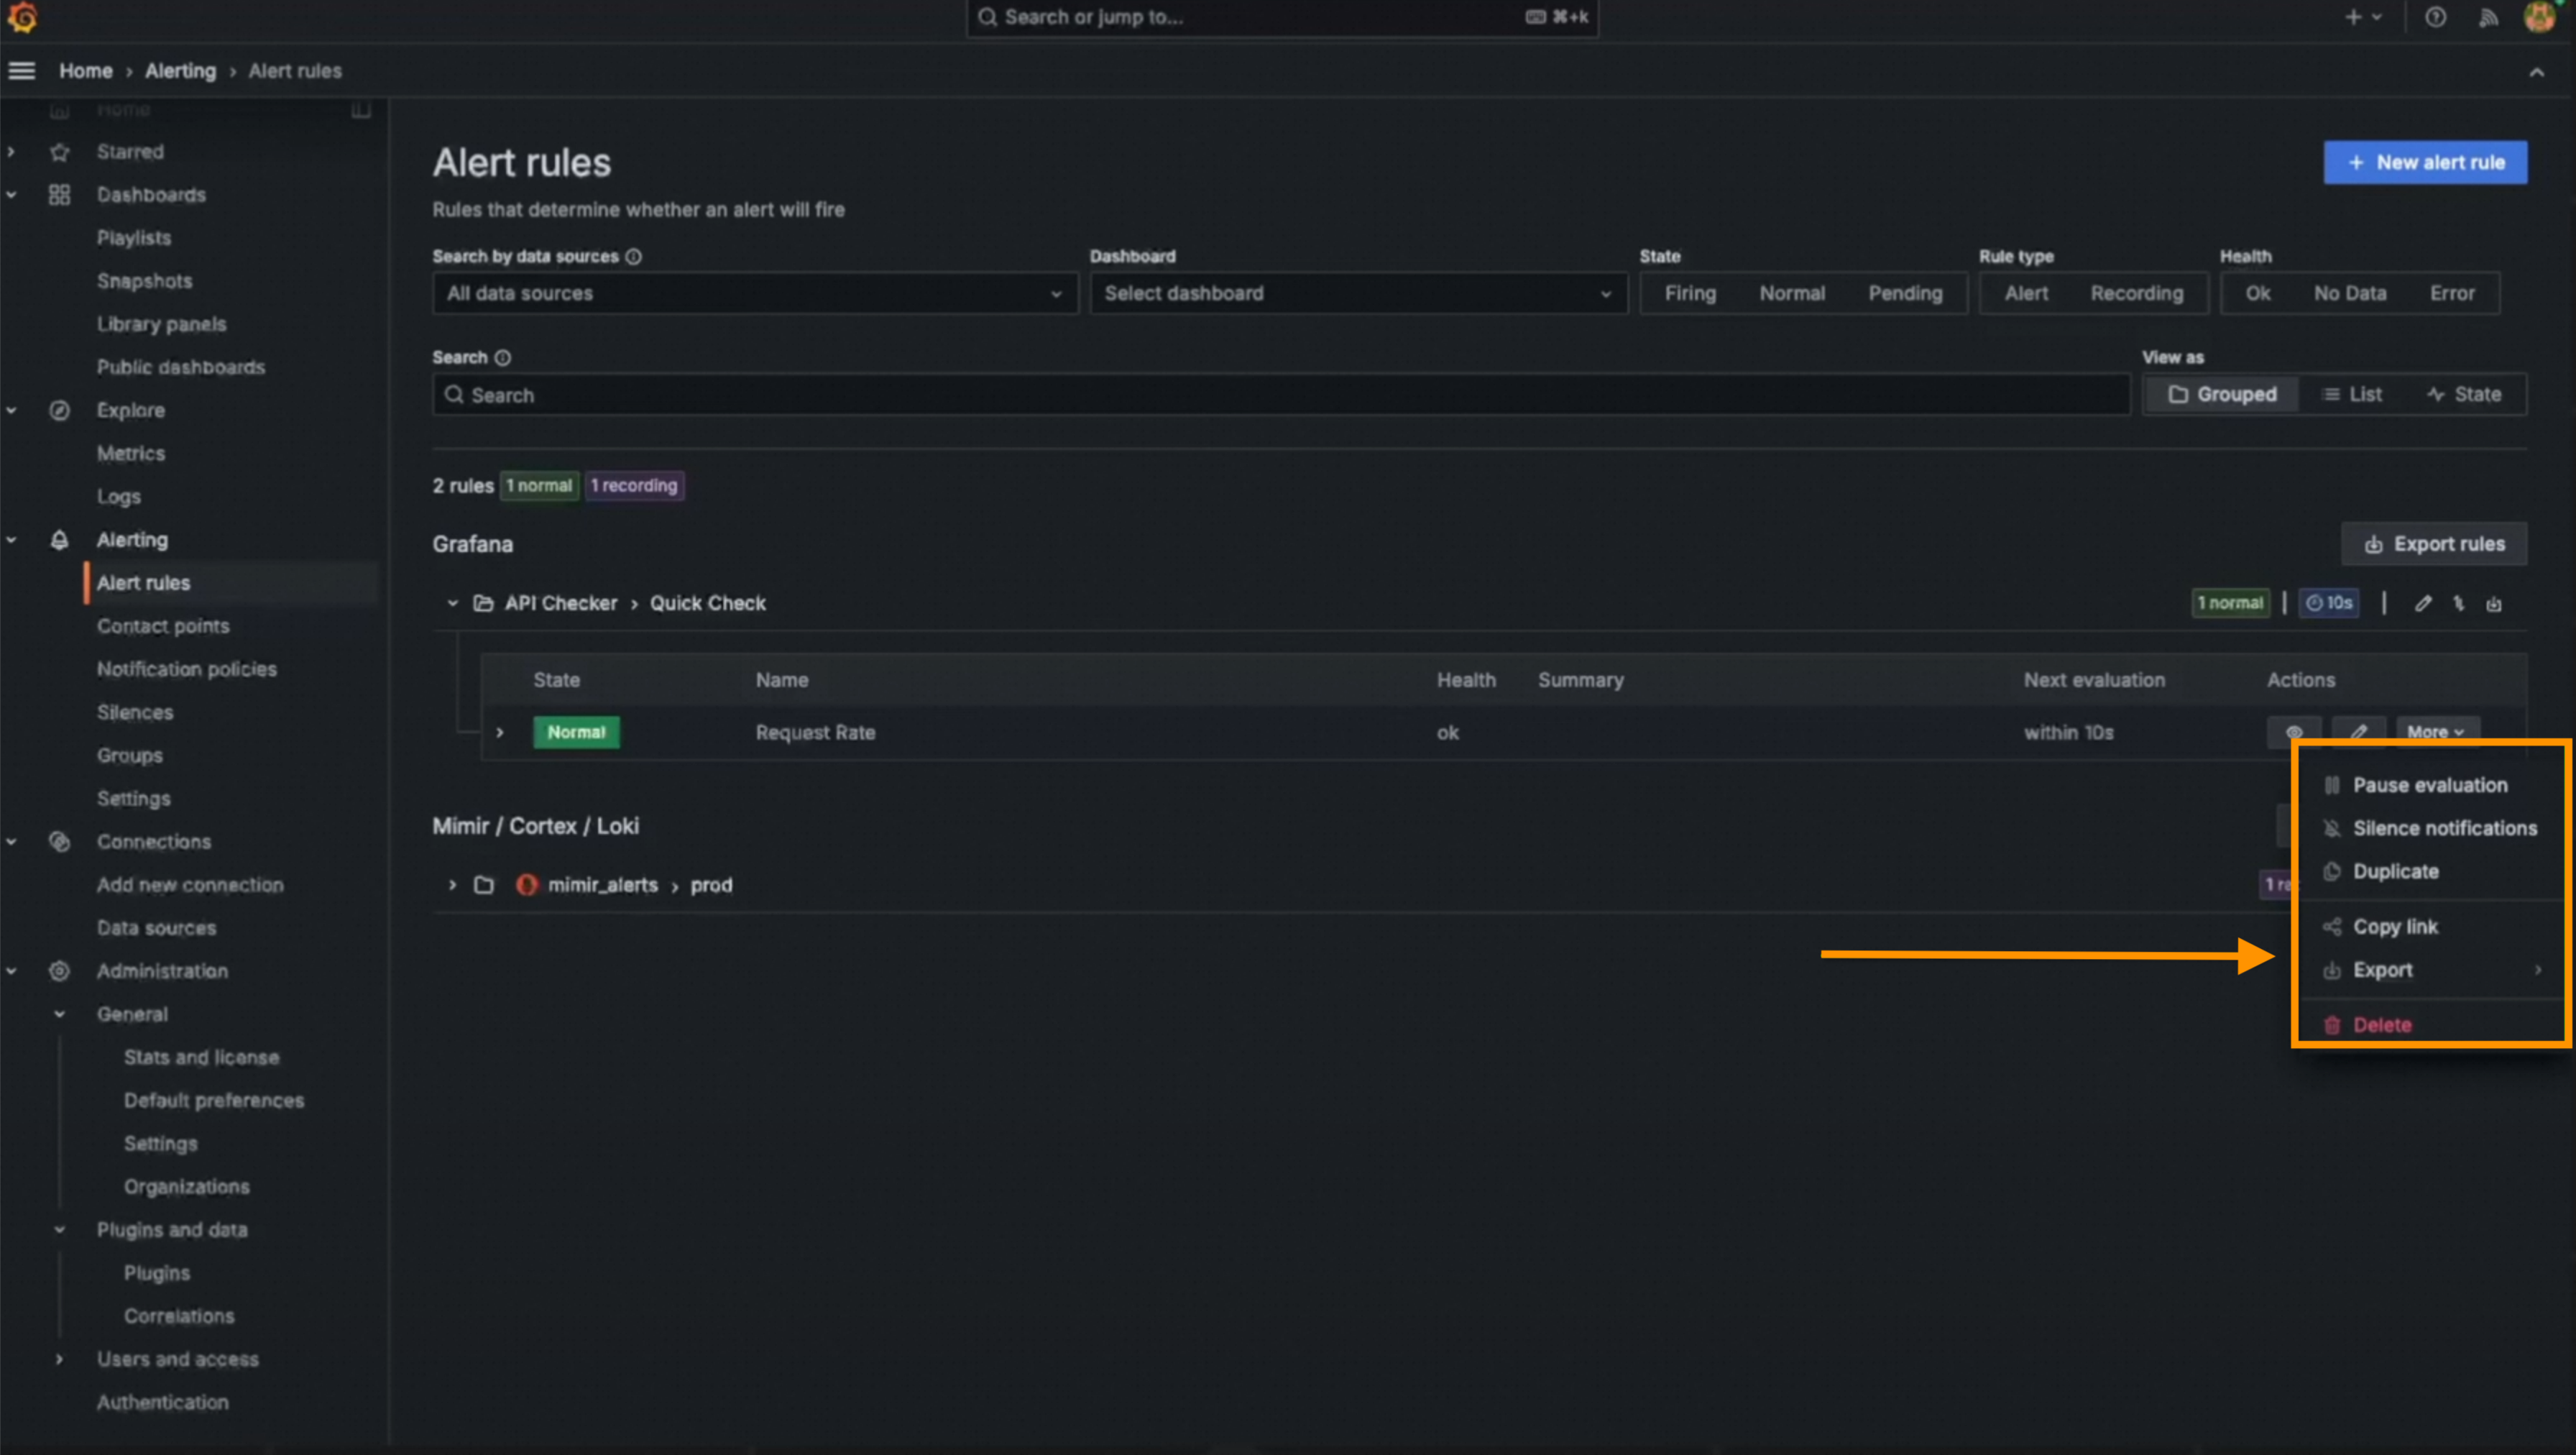Click the user avatar profile icon
2576x1455 pixels.
2540,17
